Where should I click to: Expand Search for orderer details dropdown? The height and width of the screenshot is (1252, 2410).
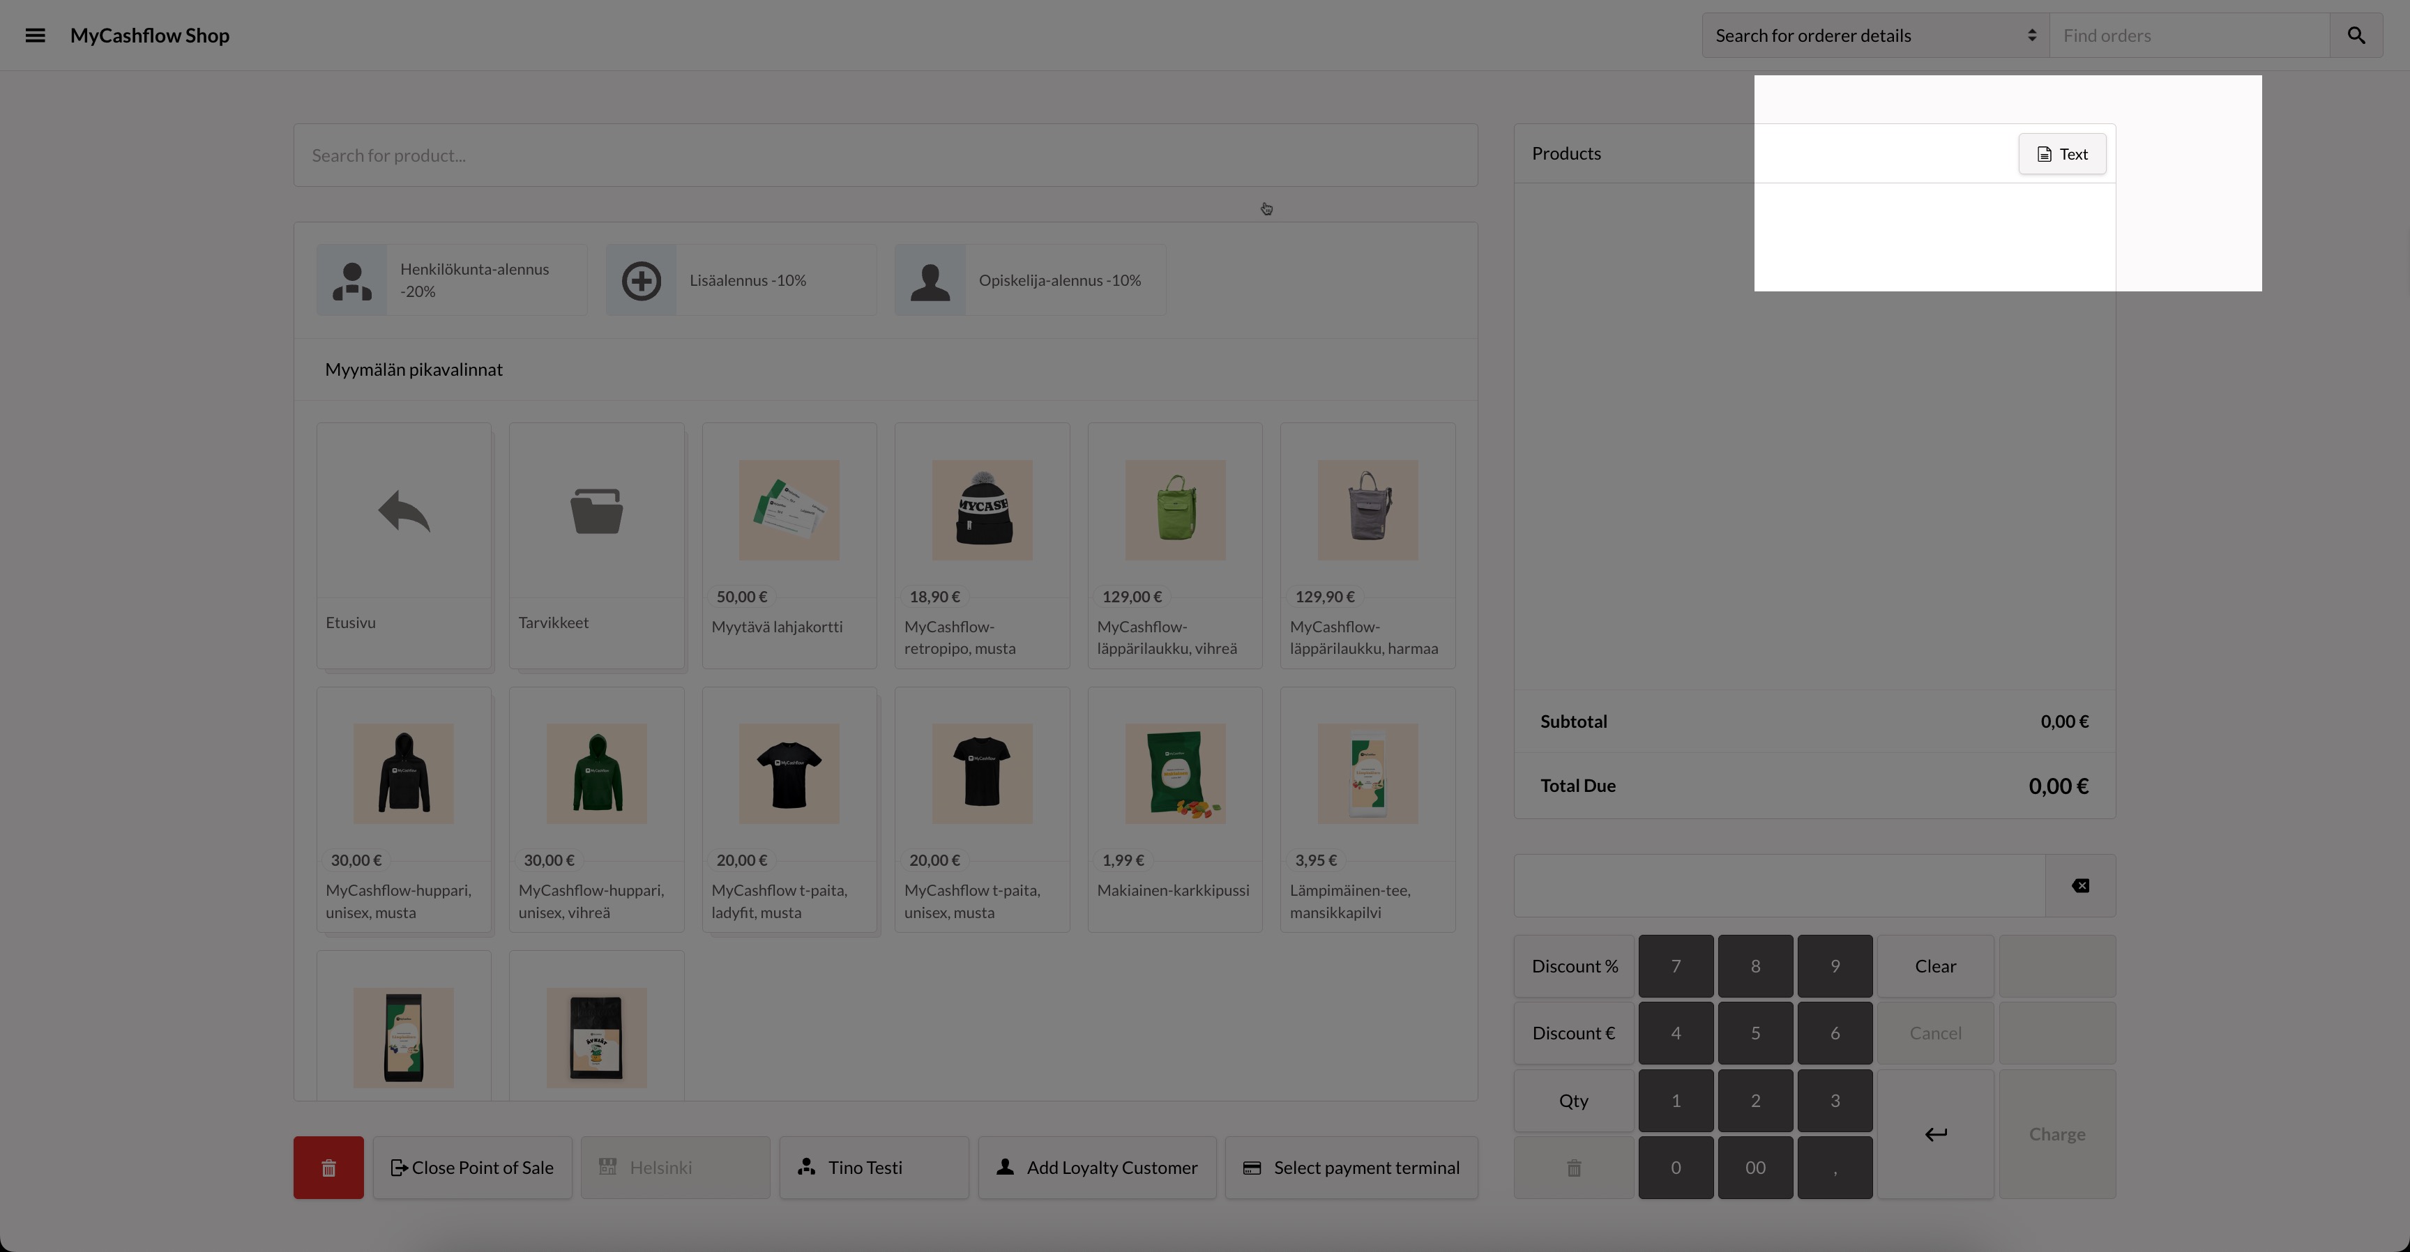[1875, 36]
